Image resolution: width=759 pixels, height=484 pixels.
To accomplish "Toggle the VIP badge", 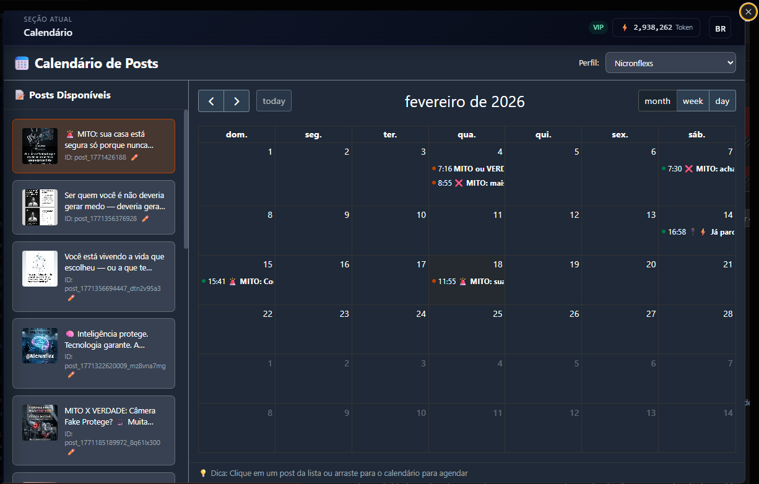I will (598, 27).
